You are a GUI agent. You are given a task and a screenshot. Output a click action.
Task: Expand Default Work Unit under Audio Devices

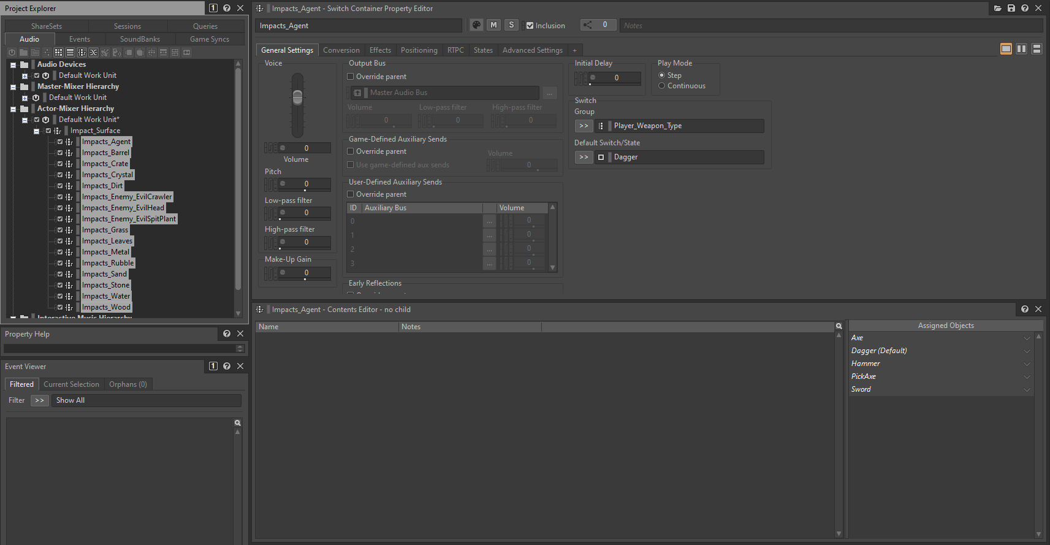click(x=25, y=76)
